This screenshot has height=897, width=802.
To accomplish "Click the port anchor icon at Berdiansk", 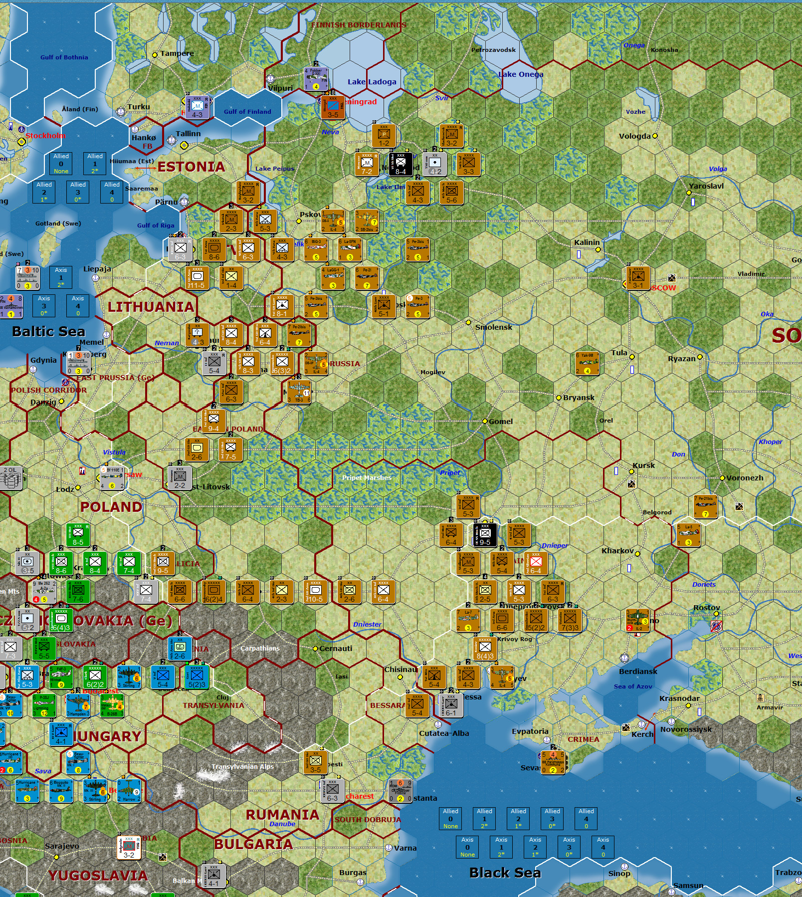I will pos(624,658).
